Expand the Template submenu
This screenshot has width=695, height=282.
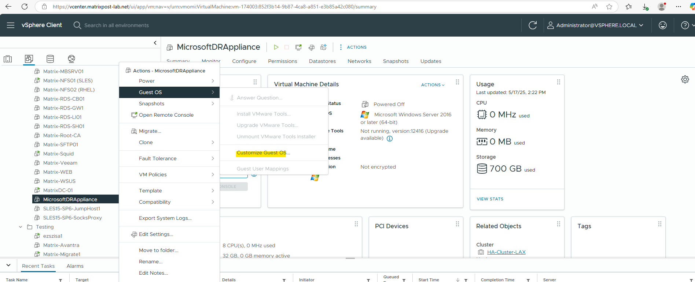pos(169,191)
